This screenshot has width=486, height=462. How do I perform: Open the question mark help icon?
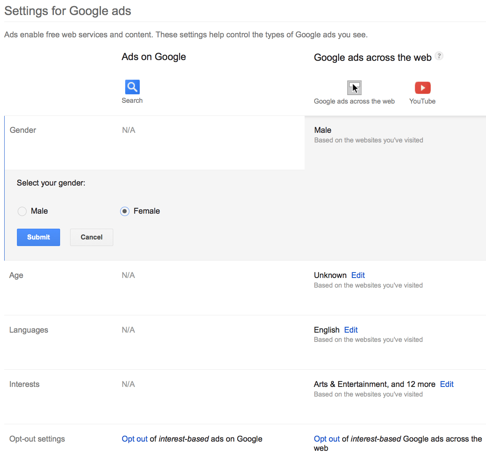439,56
